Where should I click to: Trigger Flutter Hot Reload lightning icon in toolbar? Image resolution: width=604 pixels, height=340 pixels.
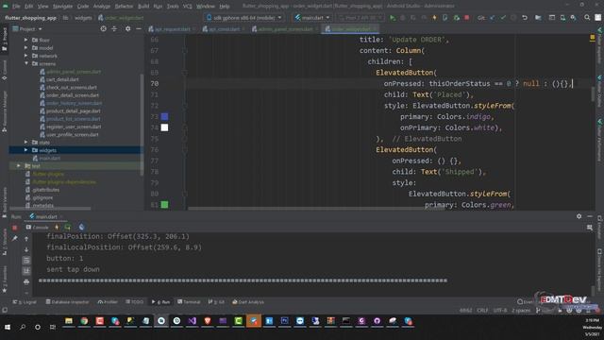(434, 18)
